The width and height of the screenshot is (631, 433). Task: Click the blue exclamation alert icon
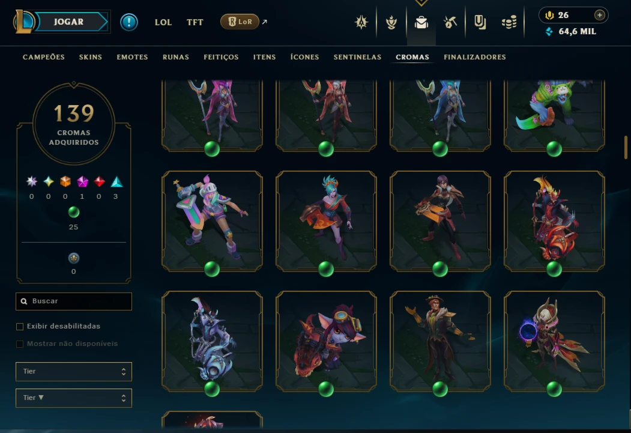click(128, 22)
